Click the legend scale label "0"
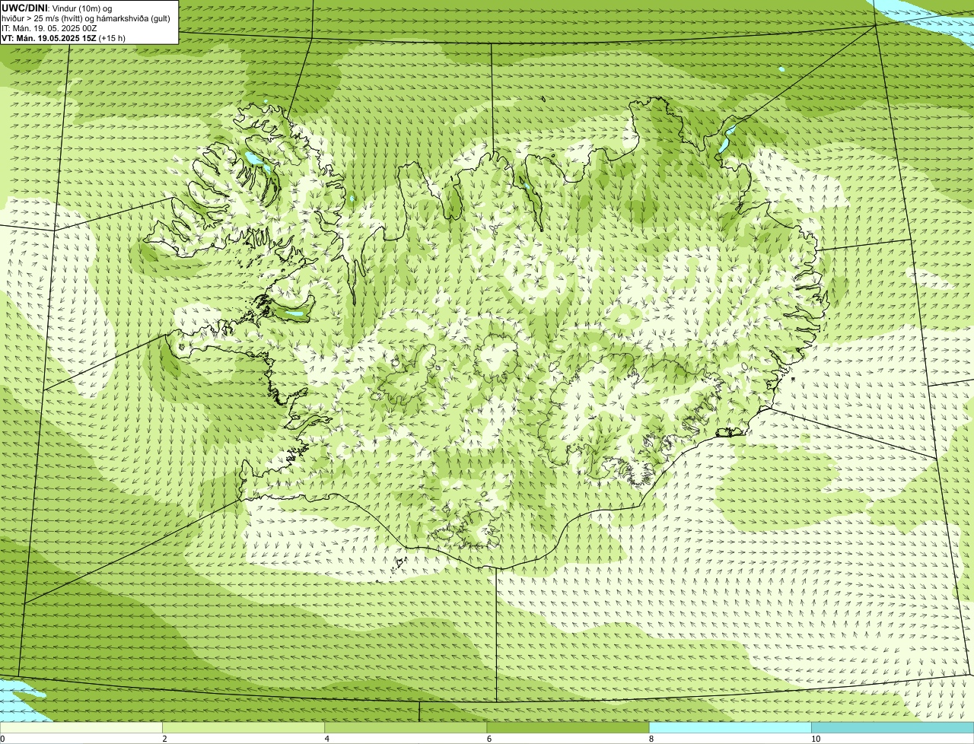 tap(2, 739)
